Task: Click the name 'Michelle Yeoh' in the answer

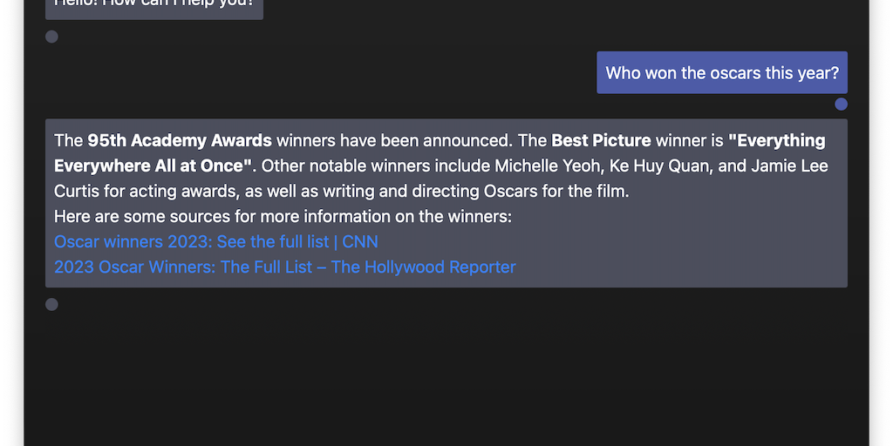Action: point(544,166)
